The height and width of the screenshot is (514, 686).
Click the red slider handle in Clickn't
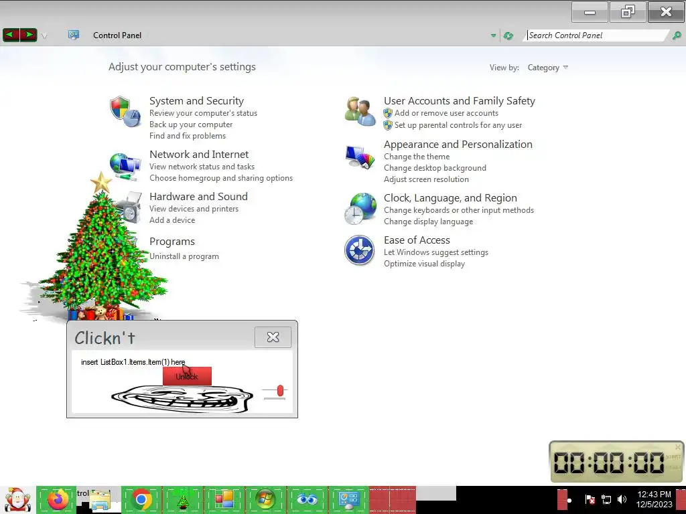281,390
